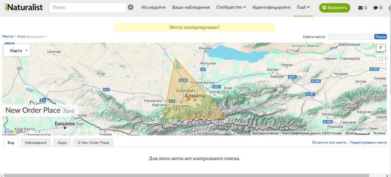Clear the search field with the X icon
Screen dimensions: 391x177
tap(131, 7)
